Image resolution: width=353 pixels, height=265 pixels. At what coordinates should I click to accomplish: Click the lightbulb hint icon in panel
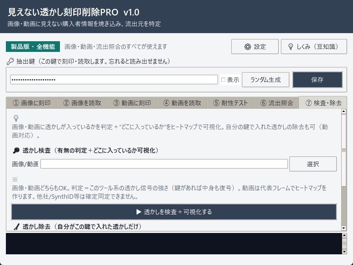[16, 118]
